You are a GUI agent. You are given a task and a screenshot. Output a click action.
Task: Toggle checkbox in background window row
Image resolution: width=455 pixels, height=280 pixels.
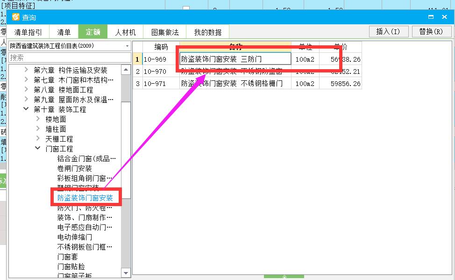tap(186, 8)
